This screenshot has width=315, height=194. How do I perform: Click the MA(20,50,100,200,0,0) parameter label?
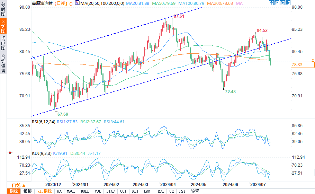pos(102,3)
